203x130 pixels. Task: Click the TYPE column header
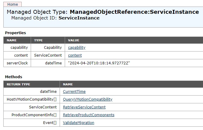point(39,40)
